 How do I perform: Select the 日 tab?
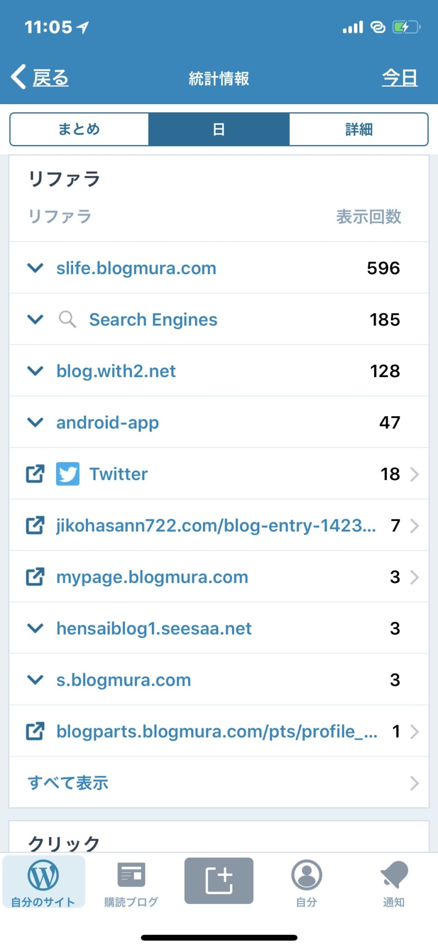(219, 129)
